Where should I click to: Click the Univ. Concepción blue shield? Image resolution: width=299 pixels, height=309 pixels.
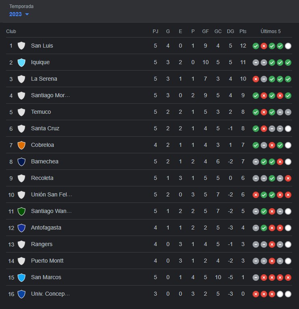(21, 294)
